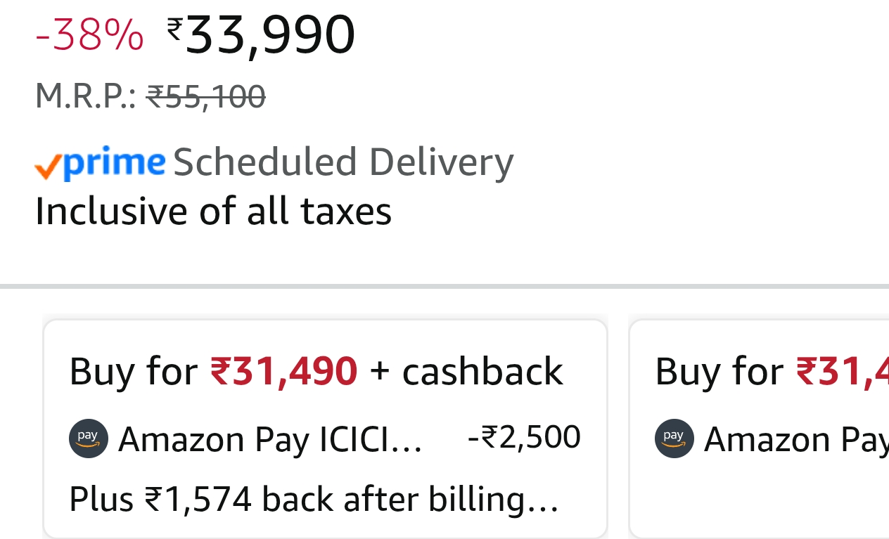Image resolution: width=889 pixels, height=539 pixels.
Task: Open Scheduled Delivery details
Action: (x=343, y=162)
